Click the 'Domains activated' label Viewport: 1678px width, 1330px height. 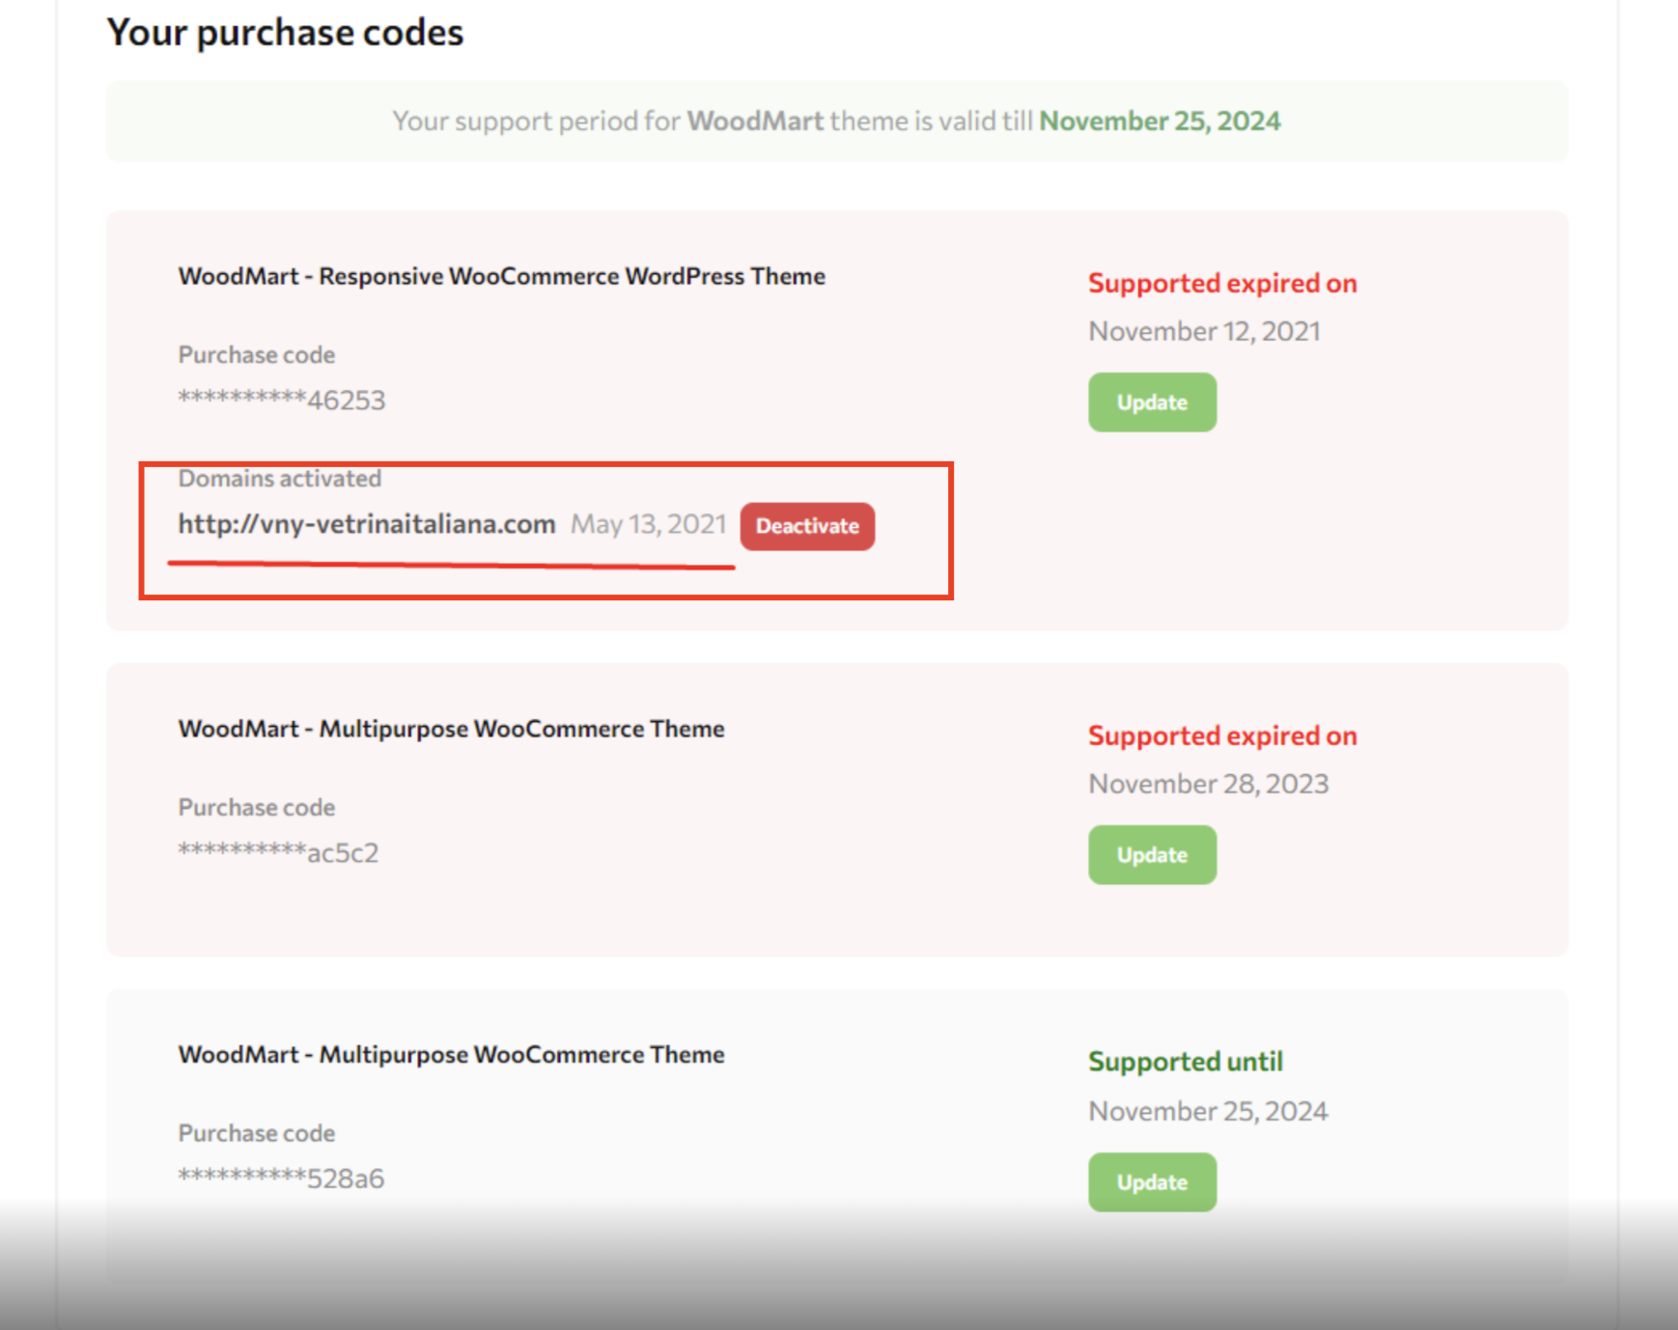point(280,479)
